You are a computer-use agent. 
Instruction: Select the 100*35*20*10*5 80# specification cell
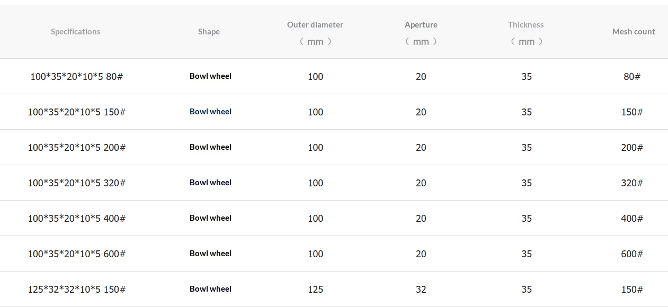coord(76,77)
